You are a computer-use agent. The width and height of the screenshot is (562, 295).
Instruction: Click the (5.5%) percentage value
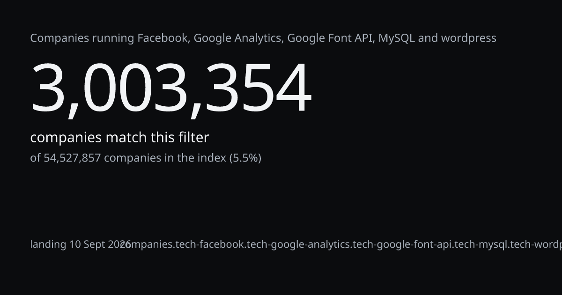(x=245, y=158)
